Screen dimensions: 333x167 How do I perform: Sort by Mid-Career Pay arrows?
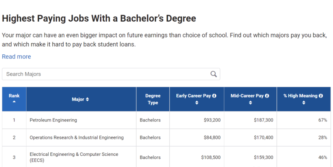coord(251,103)
